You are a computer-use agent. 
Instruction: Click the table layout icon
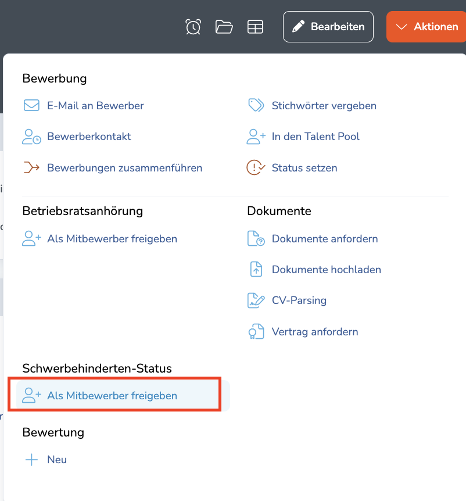(x=255, y=27)
